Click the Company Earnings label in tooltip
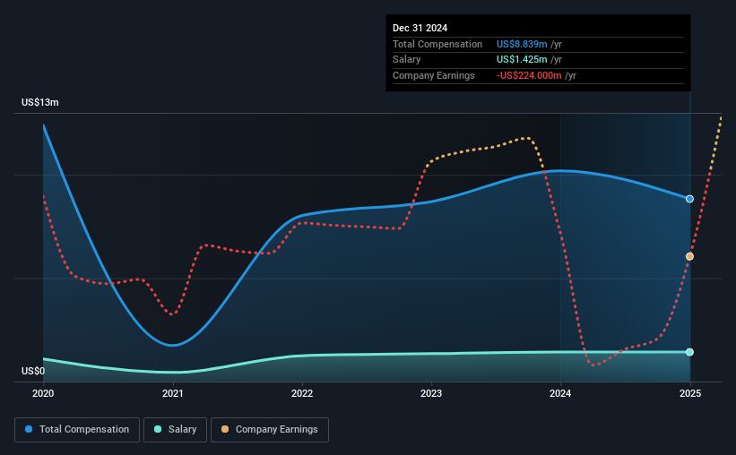 [434, 75]
